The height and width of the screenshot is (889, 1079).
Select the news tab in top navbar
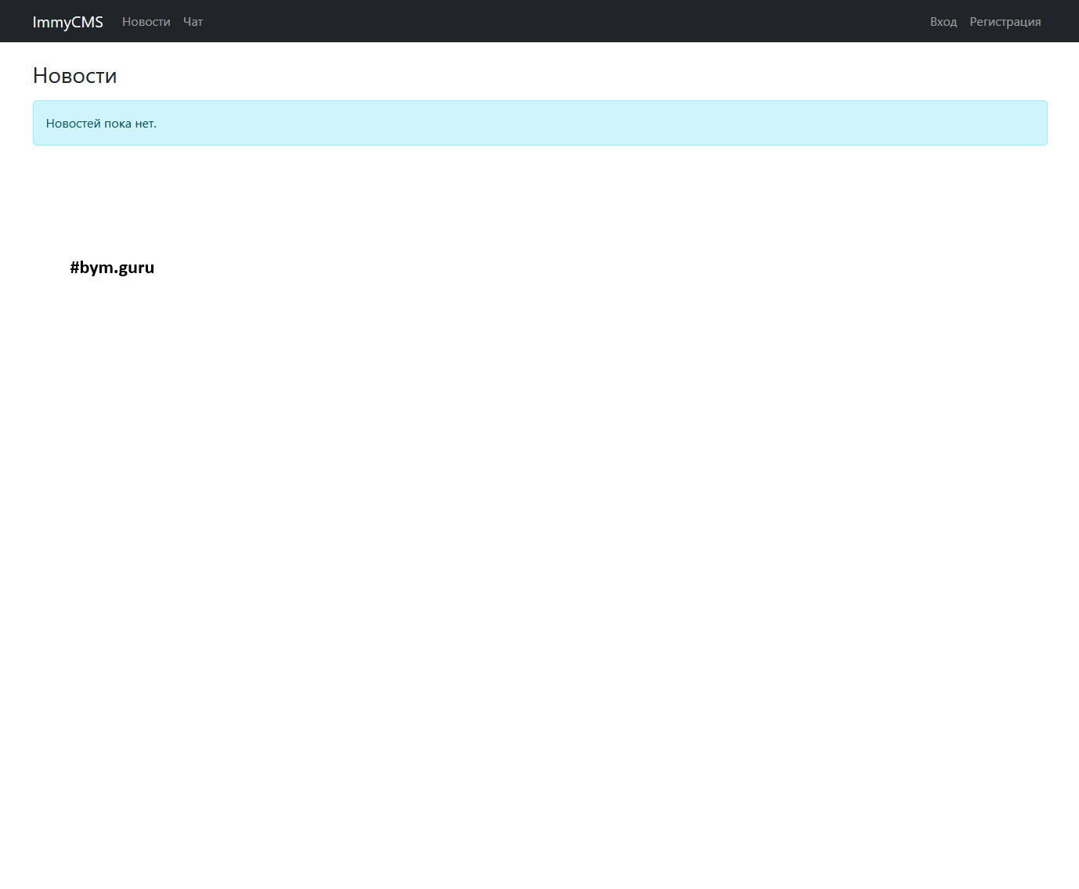pos(146,22)
